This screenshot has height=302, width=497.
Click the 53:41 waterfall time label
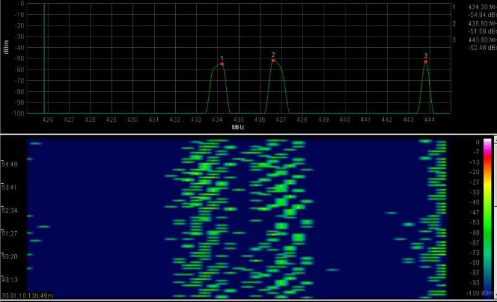point(11,188)
